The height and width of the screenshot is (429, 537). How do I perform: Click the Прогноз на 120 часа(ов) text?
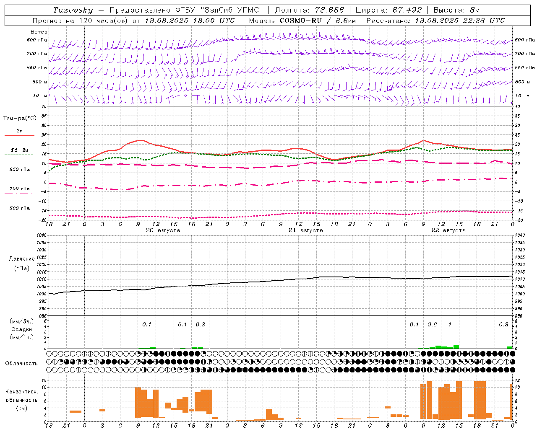click(x=81, y=21)
